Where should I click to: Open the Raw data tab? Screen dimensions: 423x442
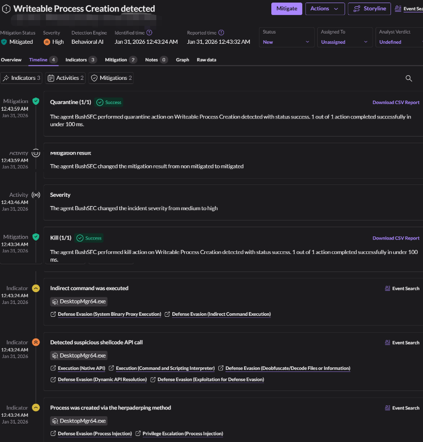click(206, 60)
